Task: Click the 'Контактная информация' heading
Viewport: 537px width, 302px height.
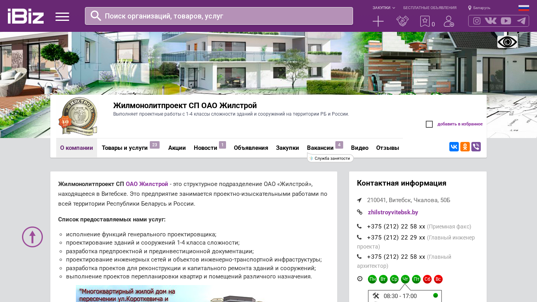Action: point(401,183)
